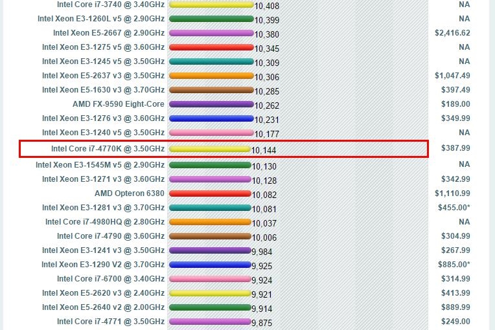Open Intel Core i7-6700 @ 3.40GHz

coord(111,279)
